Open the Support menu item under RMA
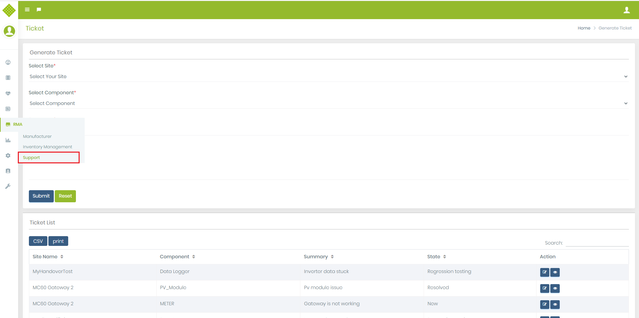 tap(31, 157)
